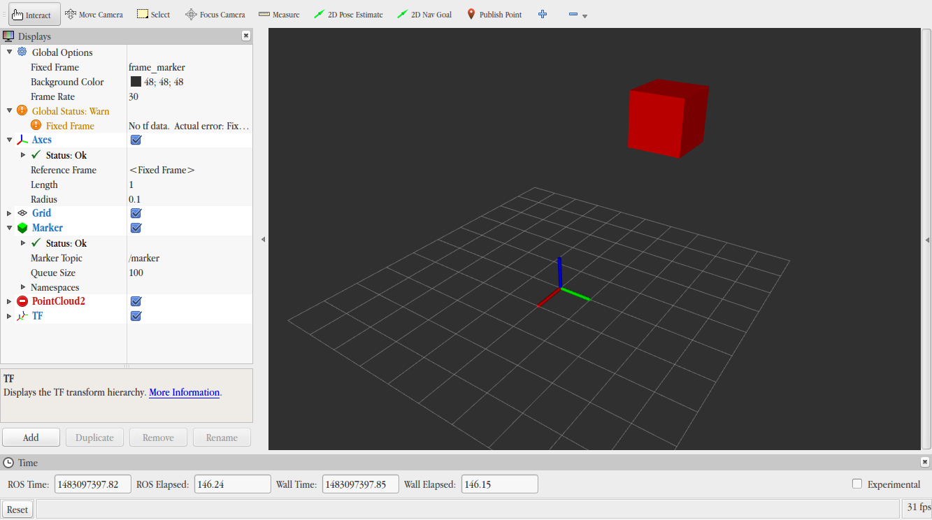Click the Focus Camera tool

pyautogui.click(x=215, y=15)
